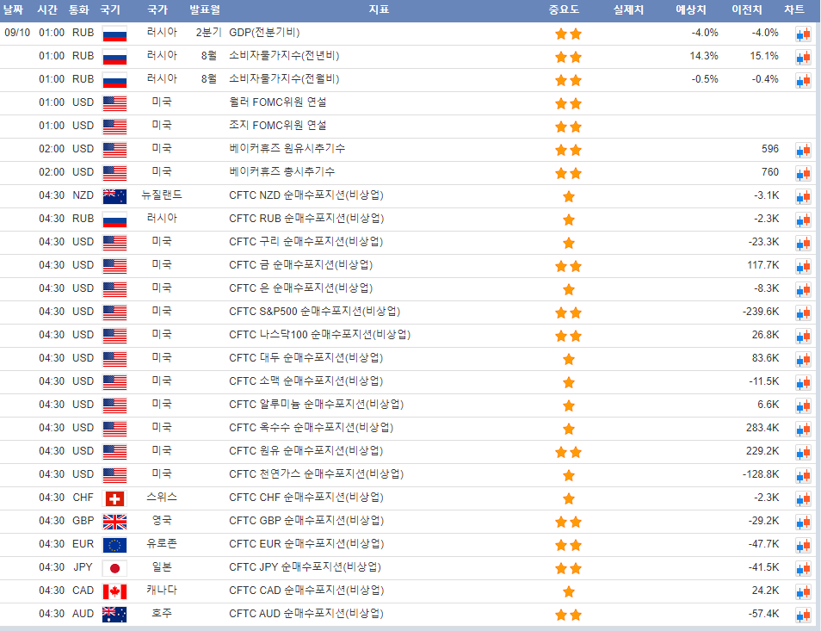Open 소비자물가지수(전년비) indicator
Screen dimensions: 821x631
[284, 56]
